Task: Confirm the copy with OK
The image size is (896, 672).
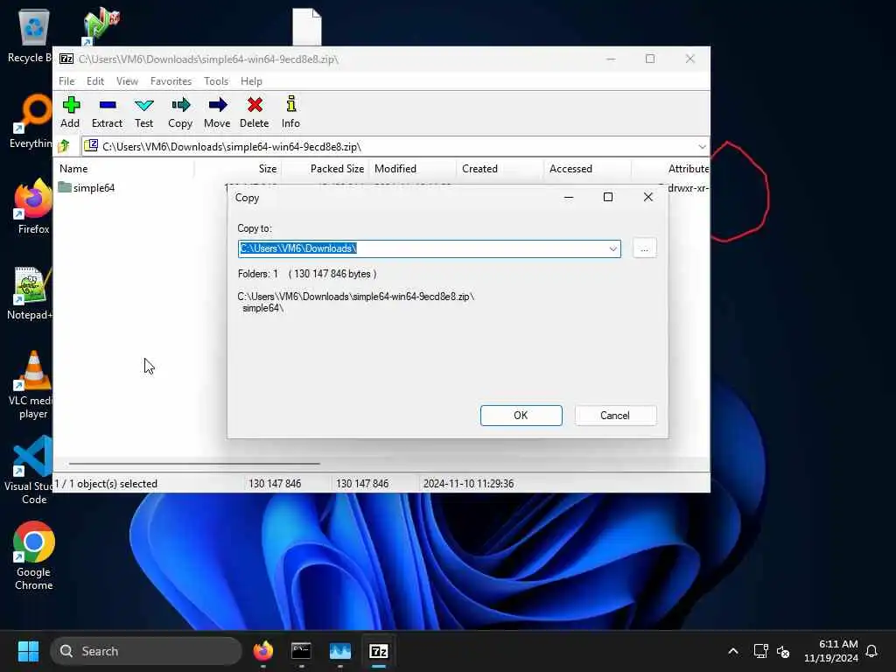Action: point(521,416)
